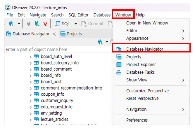Screen dimensions: 195x128
Task: Click the table icon beside comment_recommendation_info
Action: point(36,88)
